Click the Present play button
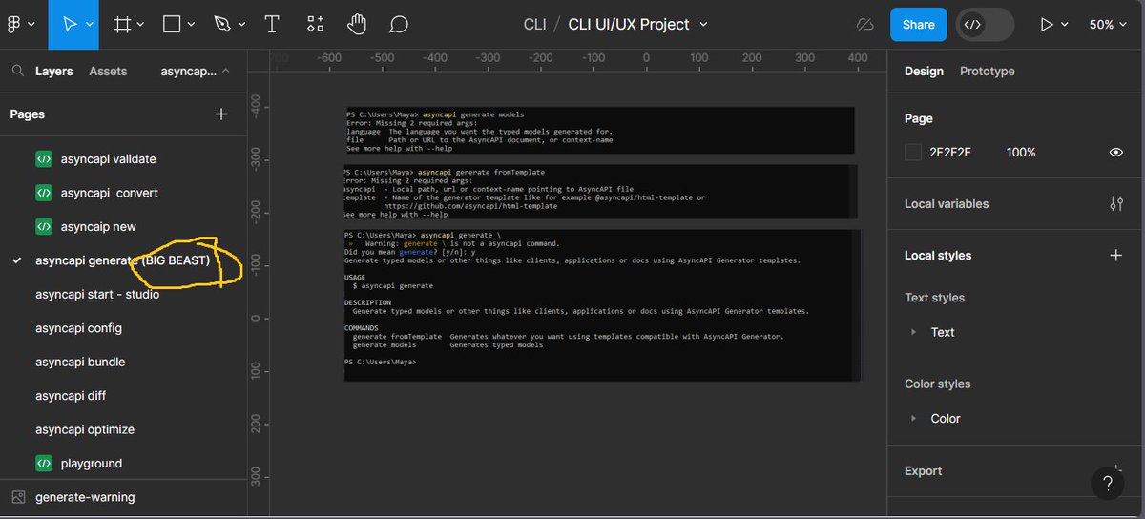 (1047, 25)
